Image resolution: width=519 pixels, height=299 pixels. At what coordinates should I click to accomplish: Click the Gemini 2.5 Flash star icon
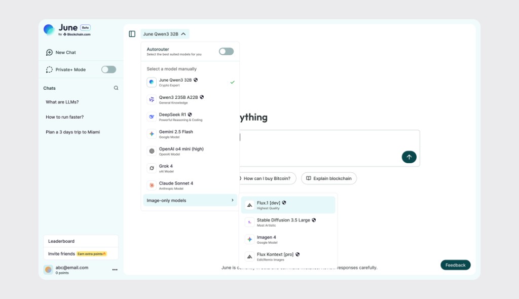pos(152,134)
